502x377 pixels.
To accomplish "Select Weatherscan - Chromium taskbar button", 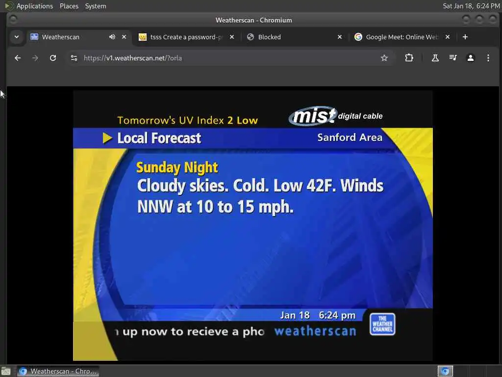I will click(x=58, y=371).
